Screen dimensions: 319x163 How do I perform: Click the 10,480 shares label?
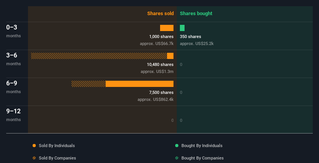(x=160, y=64)
